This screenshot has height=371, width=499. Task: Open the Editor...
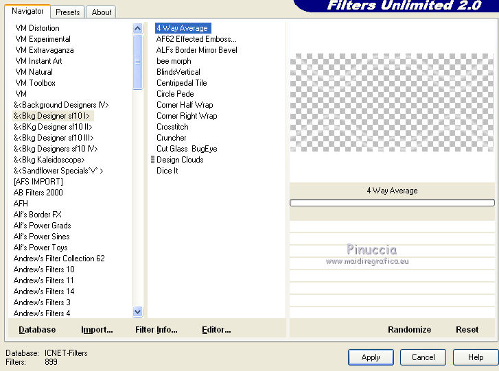(x=216, y=330)
